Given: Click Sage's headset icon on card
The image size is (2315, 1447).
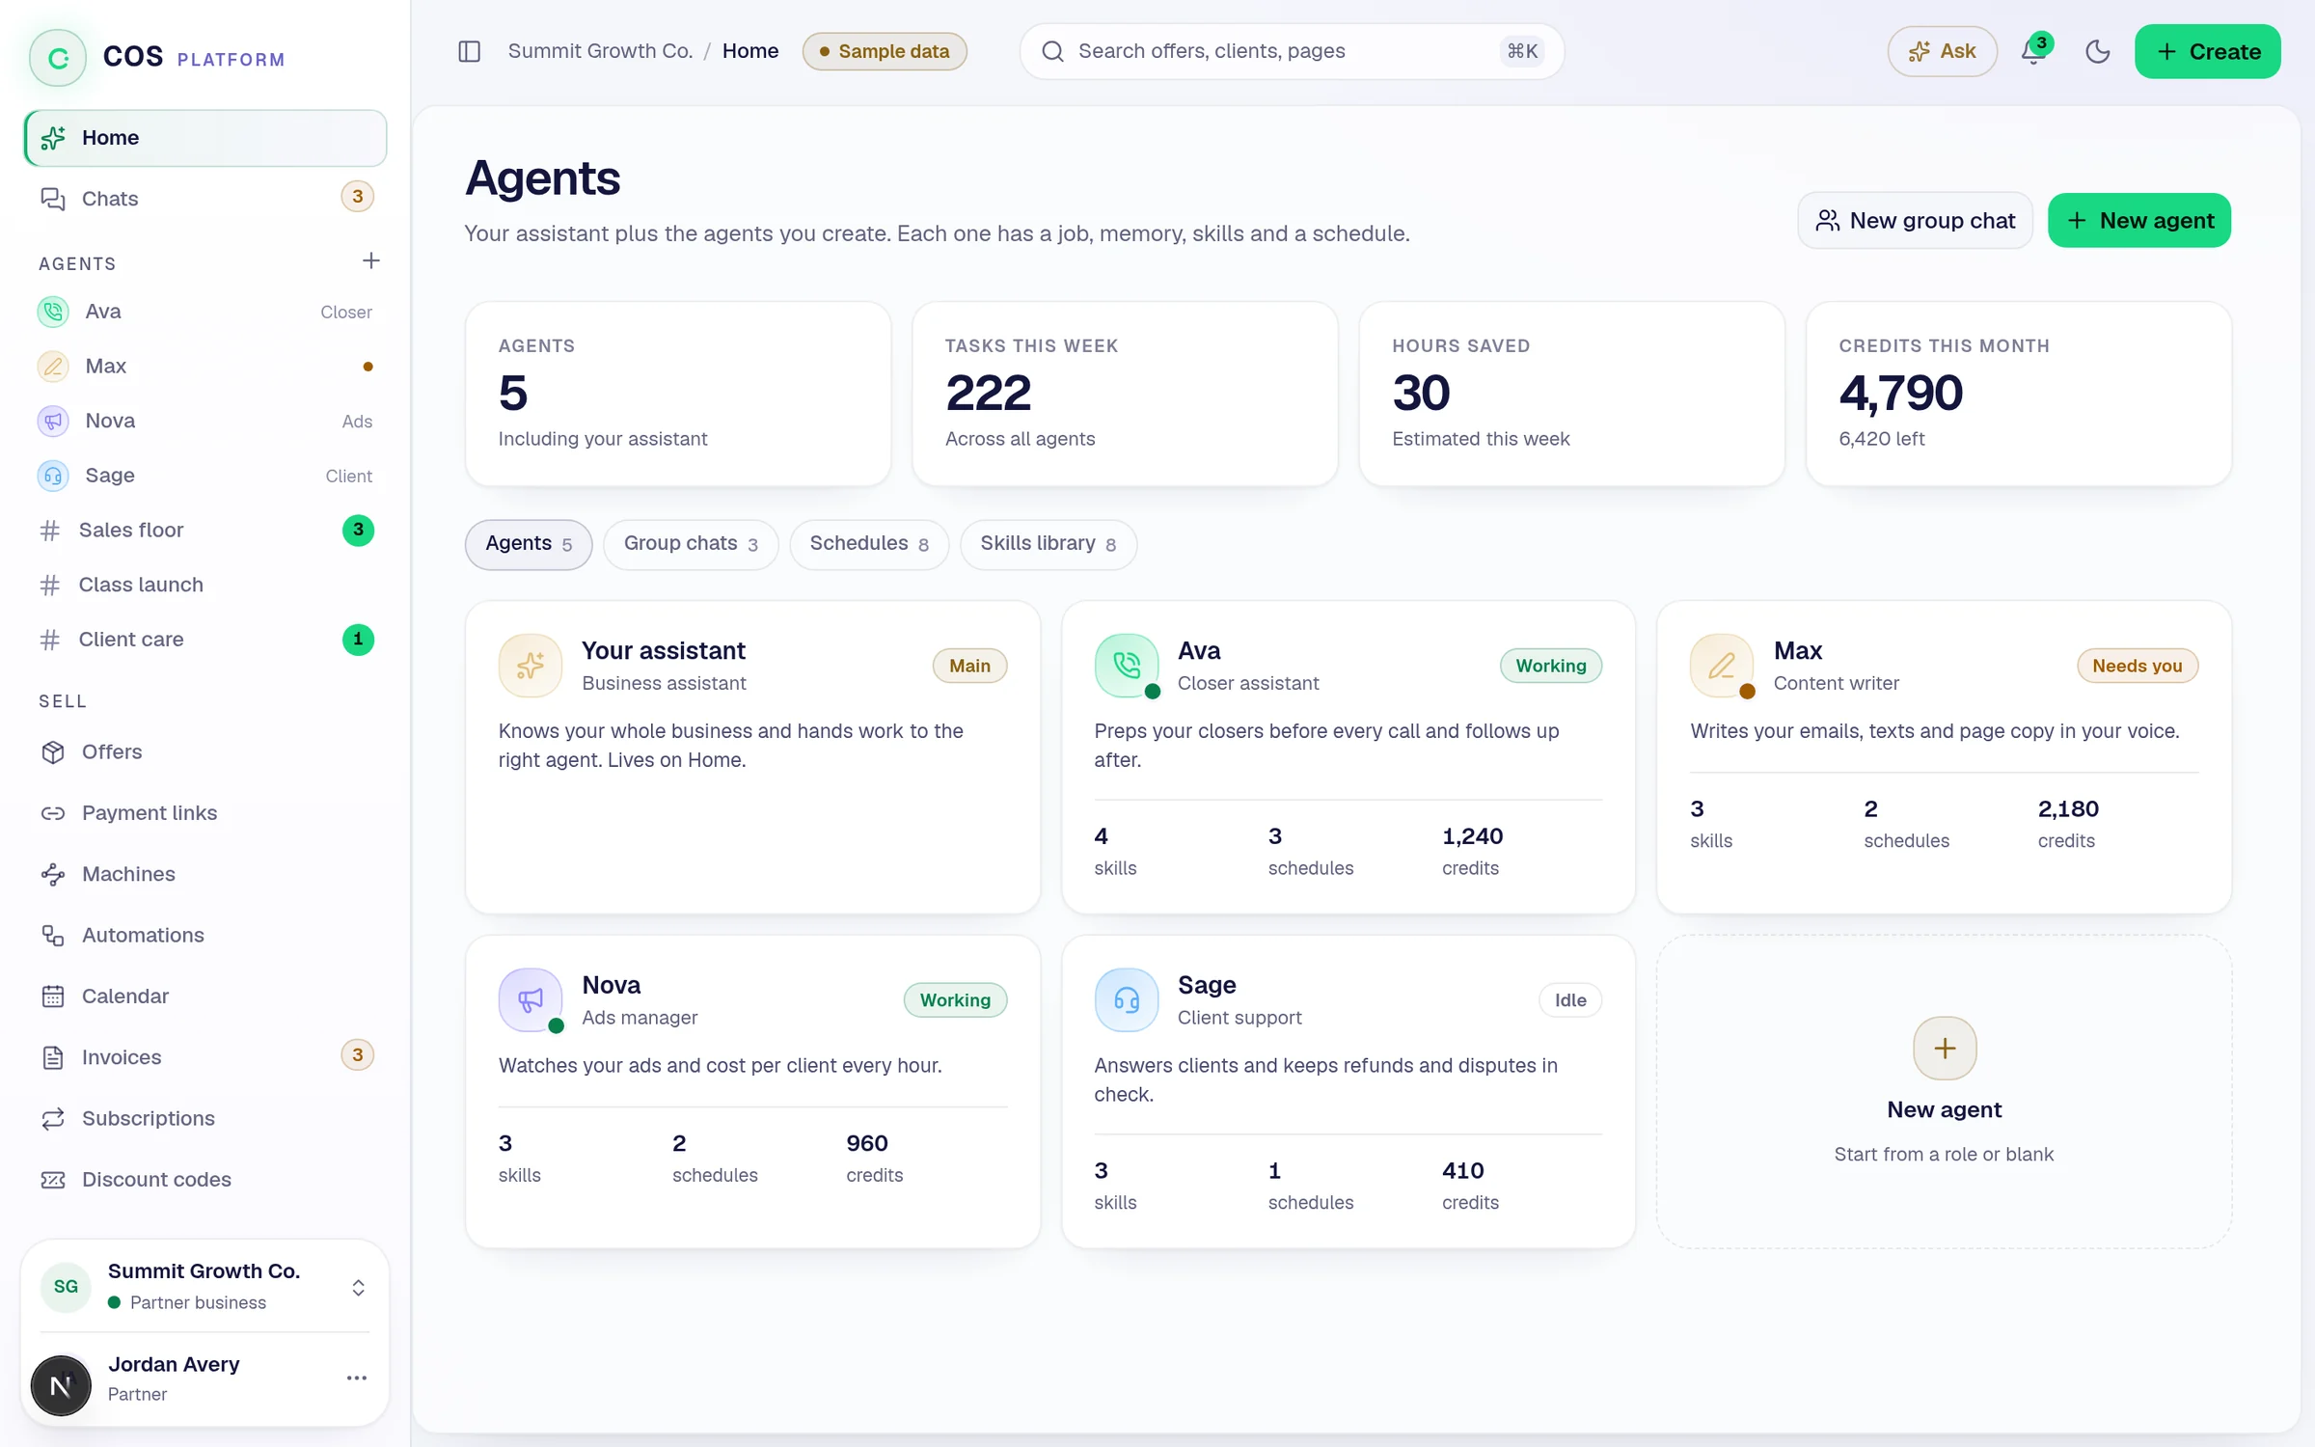Looking at the screenshot, I should (x=1126, y=1000).
